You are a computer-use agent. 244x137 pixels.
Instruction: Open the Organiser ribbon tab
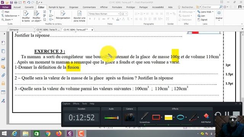(x=74, y=7)
